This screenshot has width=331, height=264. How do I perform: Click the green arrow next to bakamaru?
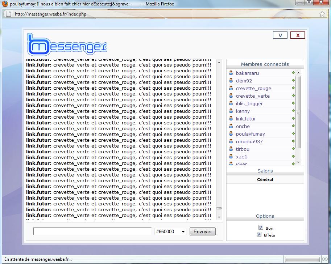[293, 73]
